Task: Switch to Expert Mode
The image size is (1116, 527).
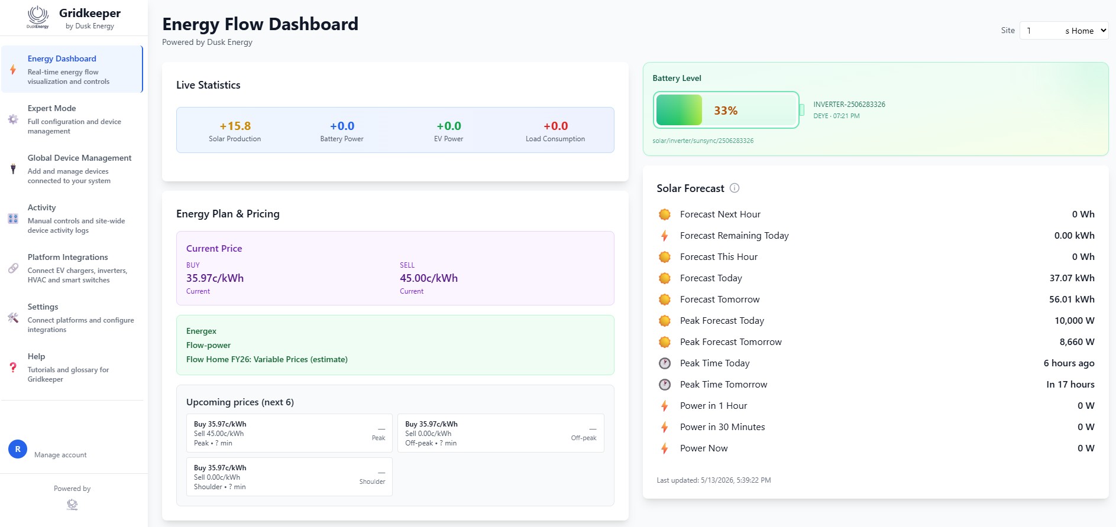Action: (x=72, y=119)
